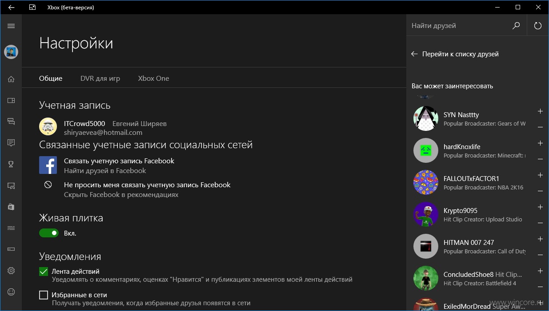Switch to DVR для игр tab
The width and height of the screenshot is (549, 311).
click(100, 78)
